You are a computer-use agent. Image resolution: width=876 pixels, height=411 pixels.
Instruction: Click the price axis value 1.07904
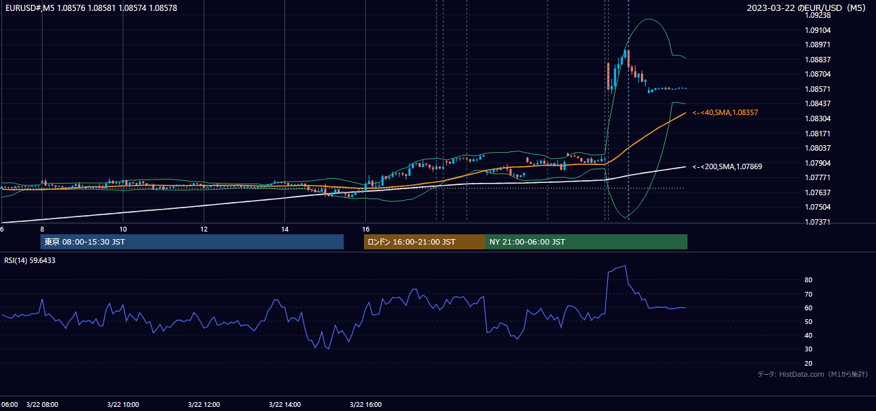pos(818,163)
